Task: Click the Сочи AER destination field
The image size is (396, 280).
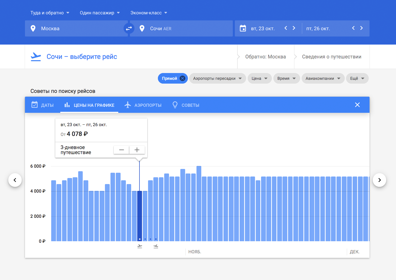Action: [x=181, y=28]
